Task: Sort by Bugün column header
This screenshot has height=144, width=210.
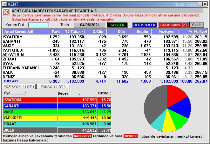Action: pos(140,32)
